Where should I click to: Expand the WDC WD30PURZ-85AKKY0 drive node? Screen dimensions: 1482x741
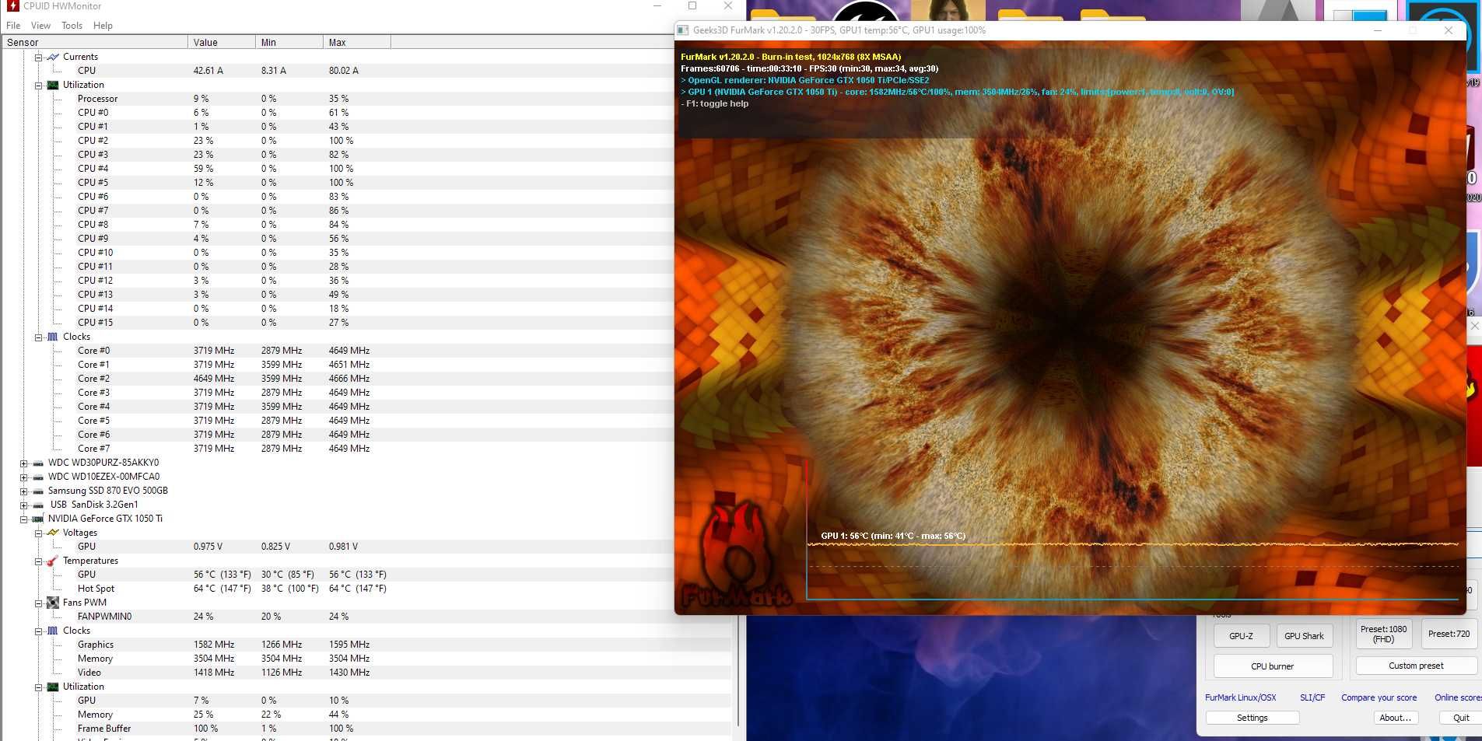coord(23,463)
